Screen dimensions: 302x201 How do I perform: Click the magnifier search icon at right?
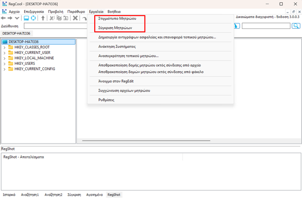coord(296,26)
